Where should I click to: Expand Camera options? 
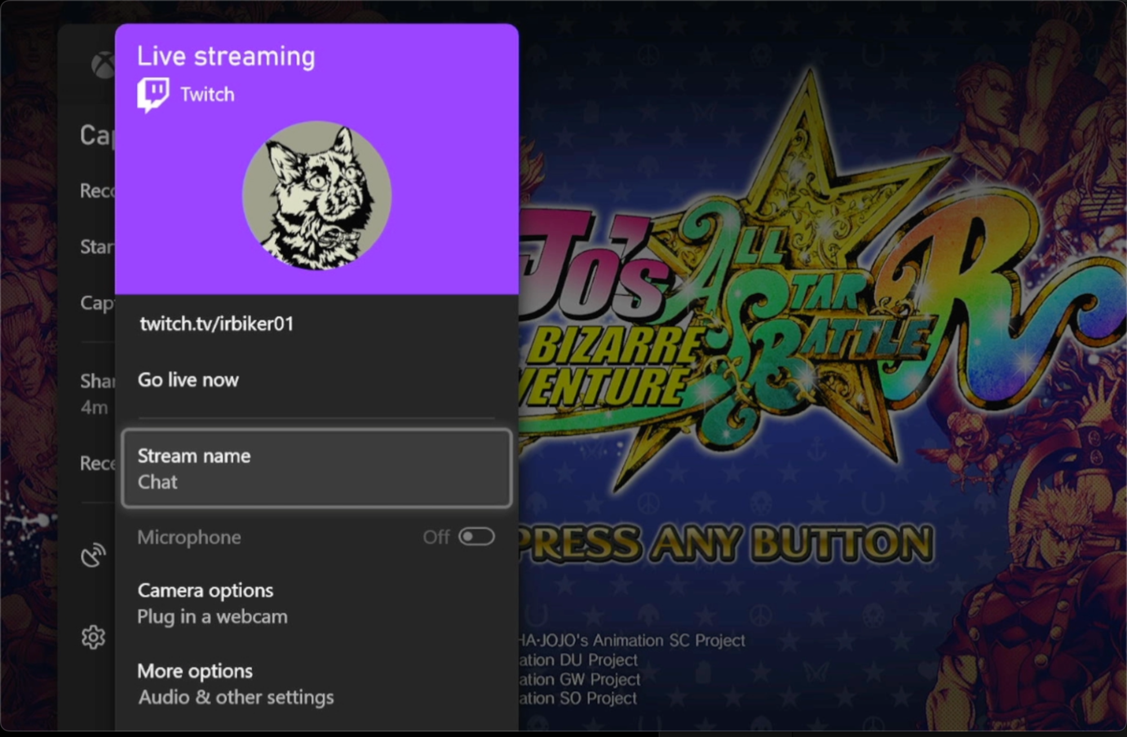coord(205,590)
